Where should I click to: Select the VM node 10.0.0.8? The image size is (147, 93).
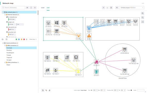[x=128, y=22]
